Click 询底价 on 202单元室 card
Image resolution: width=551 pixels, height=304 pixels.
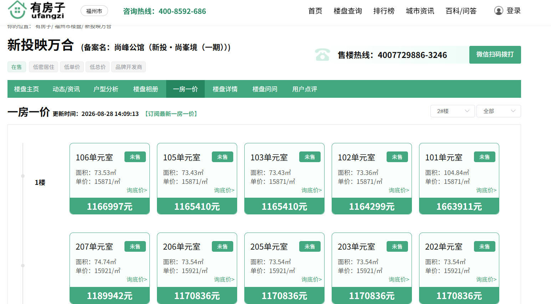click(486, 279)
